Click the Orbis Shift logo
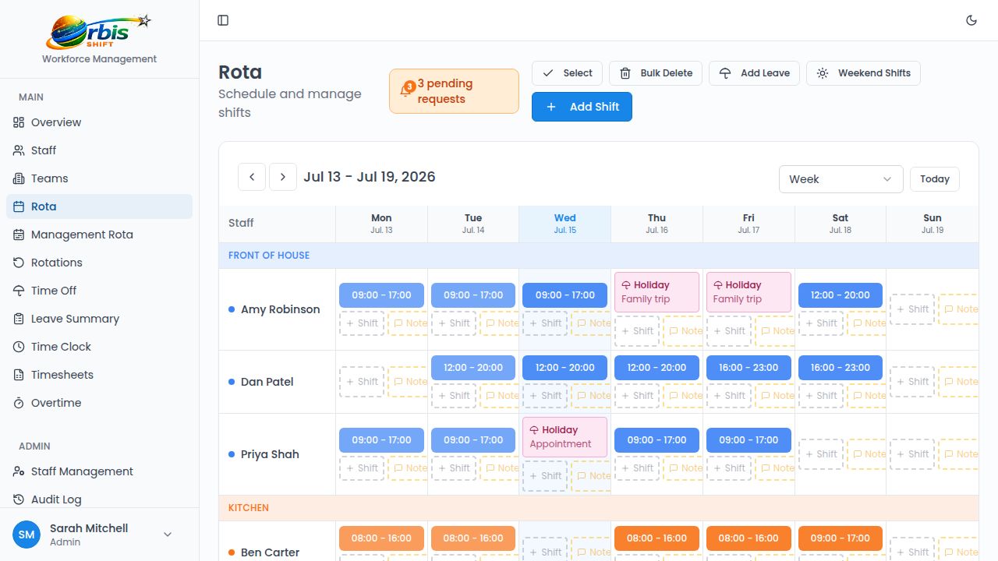The image size is (998, 561). pos(99,31)
